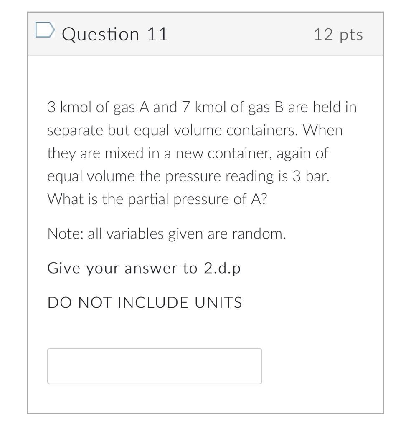Click the border of the answer text box

pyautogui.click(x=155, y=350)
